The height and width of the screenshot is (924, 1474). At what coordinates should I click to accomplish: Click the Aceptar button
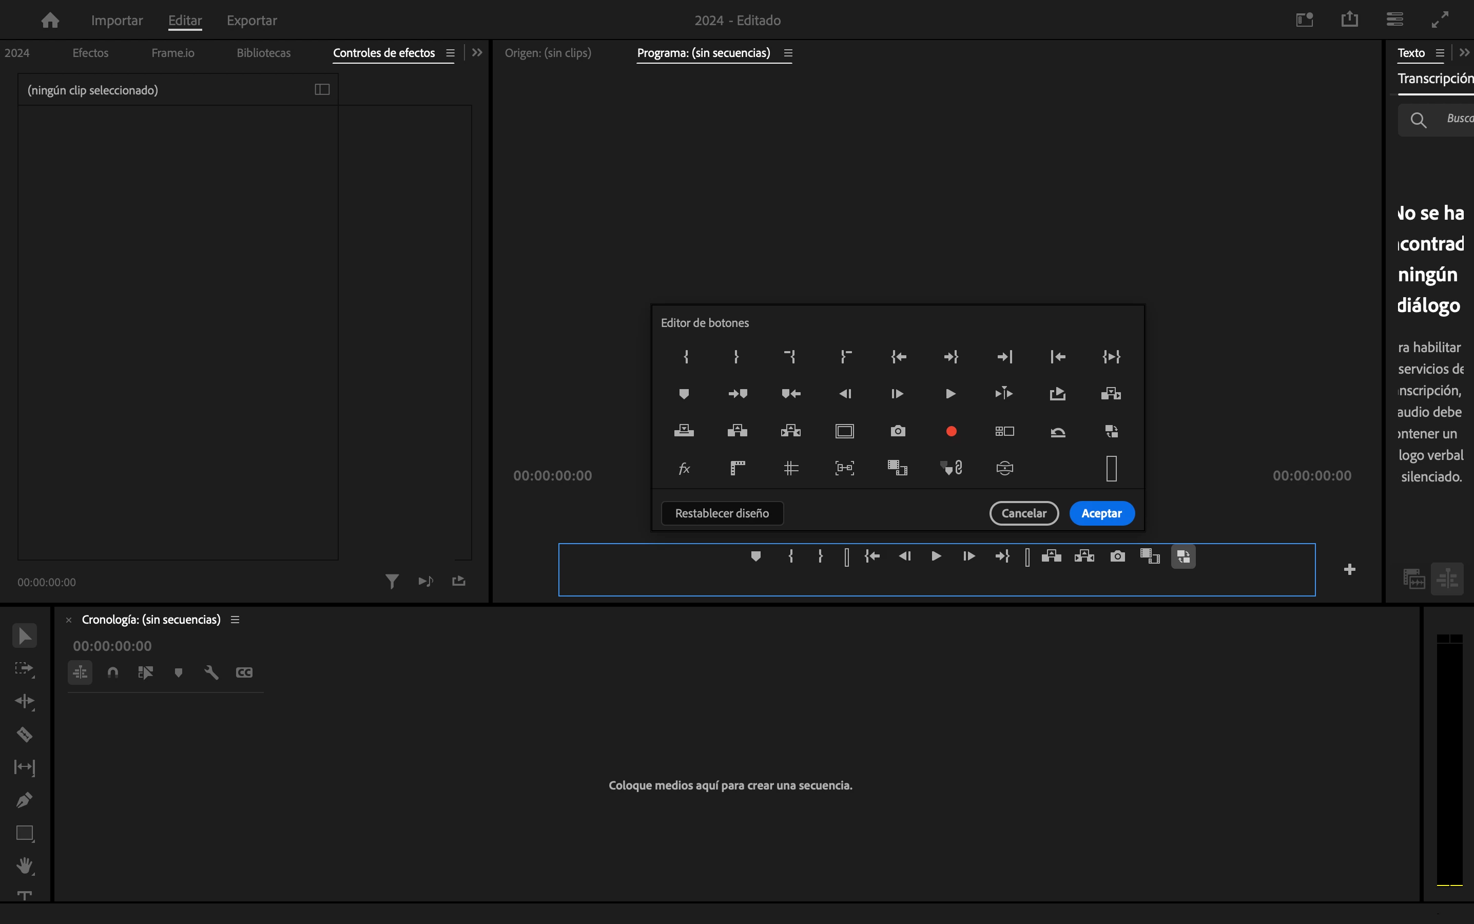coord(1101,513)
